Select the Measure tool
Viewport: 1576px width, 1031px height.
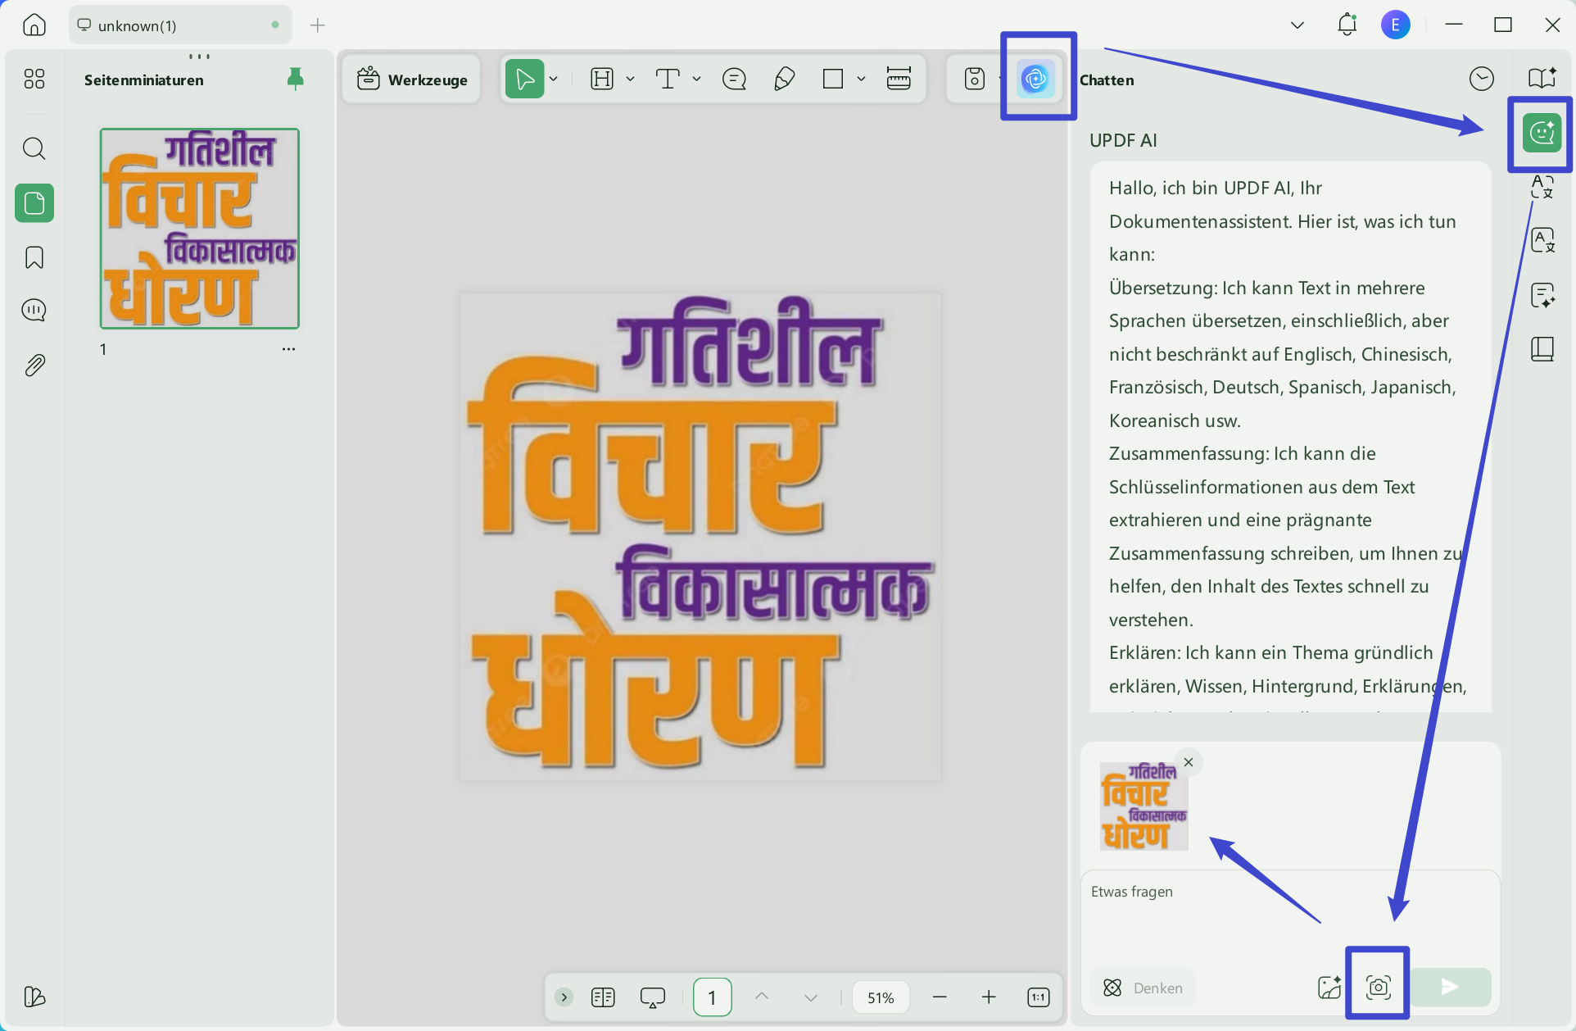tap(898, 79)
